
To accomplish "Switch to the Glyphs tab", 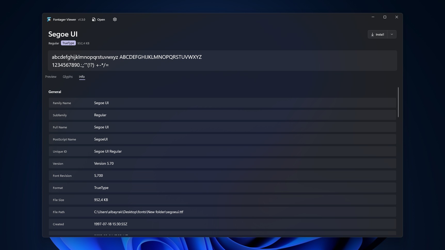I will pyautogui.click(x=68, y=77).
